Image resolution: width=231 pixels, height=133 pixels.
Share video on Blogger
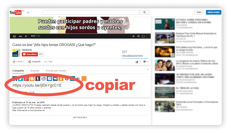click(32, 79)
